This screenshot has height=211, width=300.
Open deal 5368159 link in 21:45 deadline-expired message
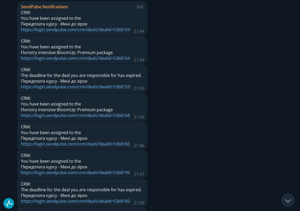[x=75, y=87]
